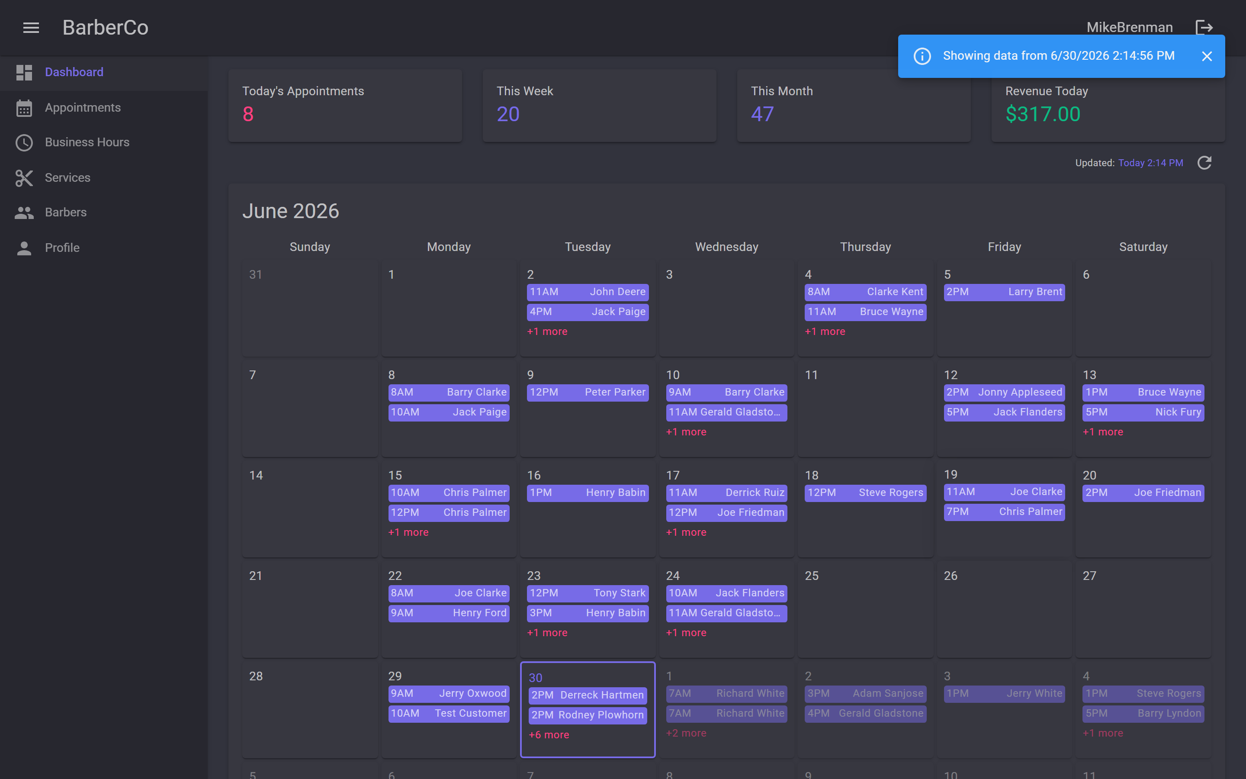Expand '+1 more' on June 13

(x=1103, y=432)
